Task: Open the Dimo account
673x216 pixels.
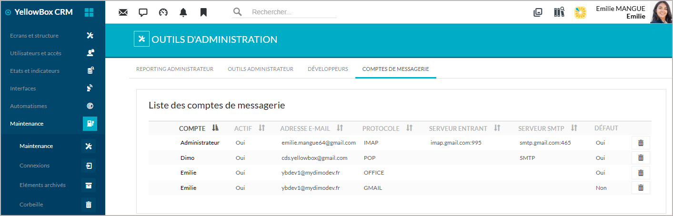Action: coord(187,158)
